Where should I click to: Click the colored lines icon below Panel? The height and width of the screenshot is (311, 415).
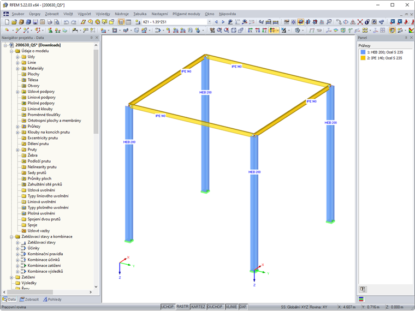click(361, 300)
